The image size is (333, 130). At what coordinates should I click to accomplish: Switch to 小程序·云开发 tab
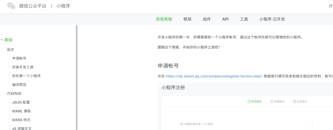[x=272, y=19]
